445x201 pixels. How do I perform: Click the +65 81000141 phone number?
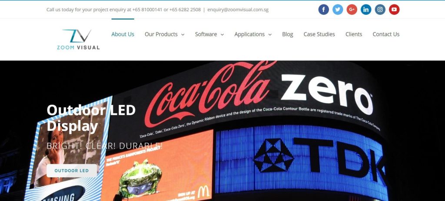tap(147, 10)
